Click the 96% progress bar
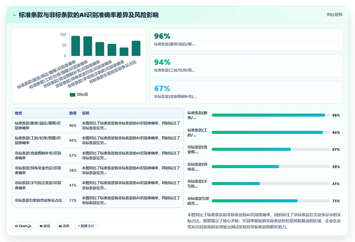 [x=271, y=115]
